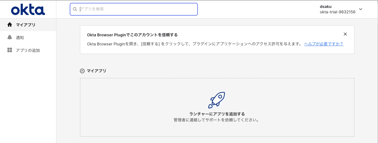Open the user account dropdown arrow
Image resolution: width=378 pixels, height=143 pixels.
coord(361,9)
